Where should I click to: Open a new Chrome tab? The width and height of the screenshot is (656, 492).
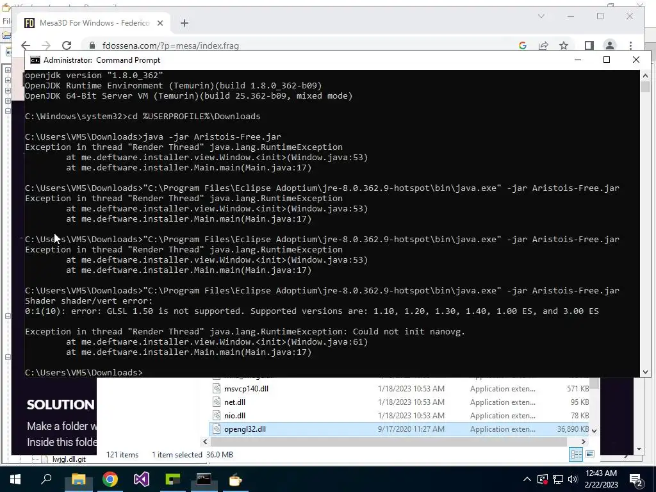coord(184,23)
